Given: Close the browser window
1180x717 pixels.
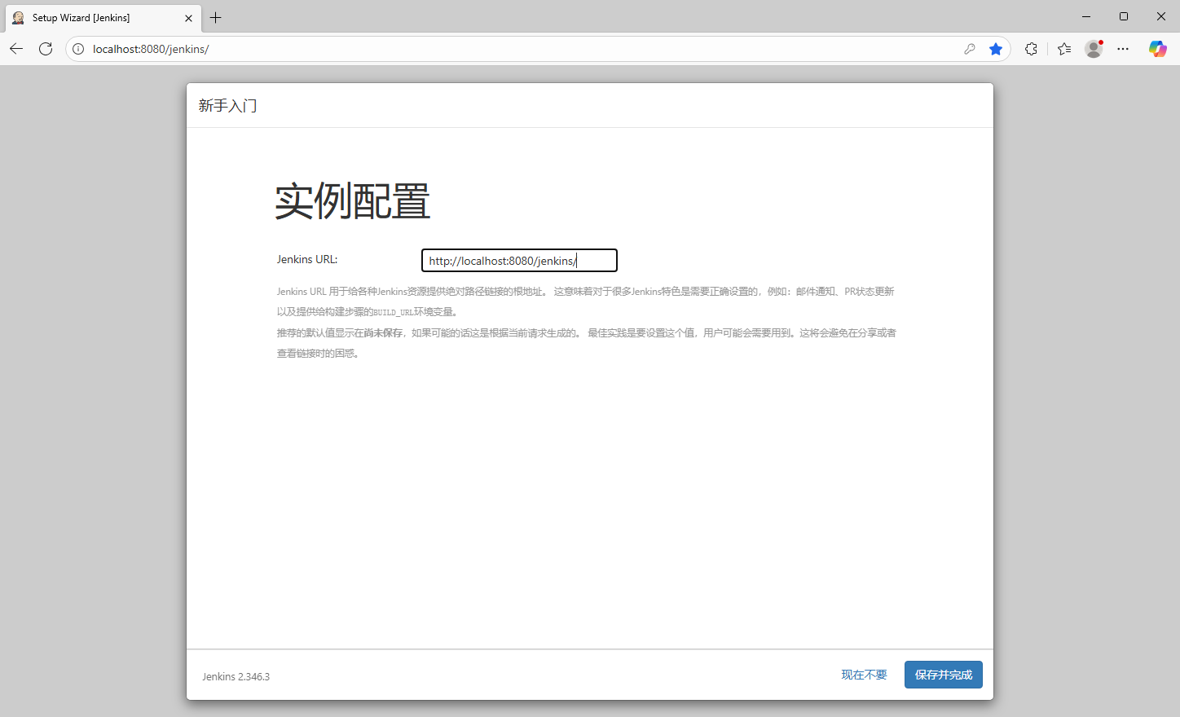Looking at the screenshot, I should tap(1161, 16).
